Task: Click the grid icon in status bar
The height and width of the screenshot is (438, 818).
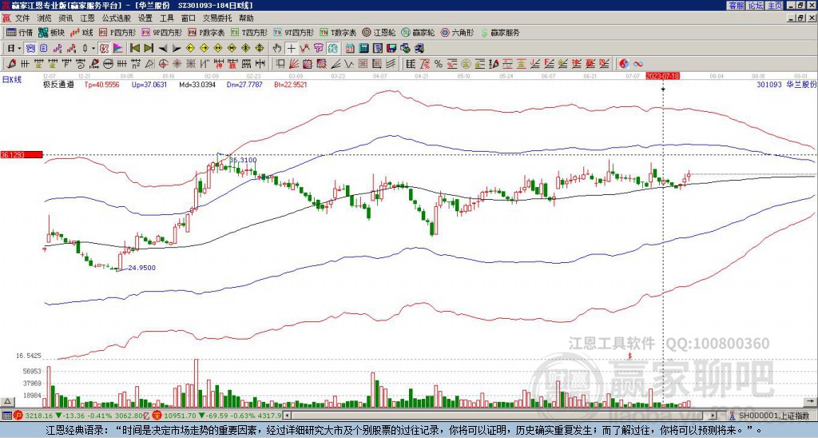Action: point(6,416)
